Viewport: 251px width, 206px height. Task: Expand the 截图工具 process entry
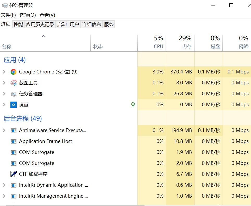pyautogui.click(x=4, y=83)
